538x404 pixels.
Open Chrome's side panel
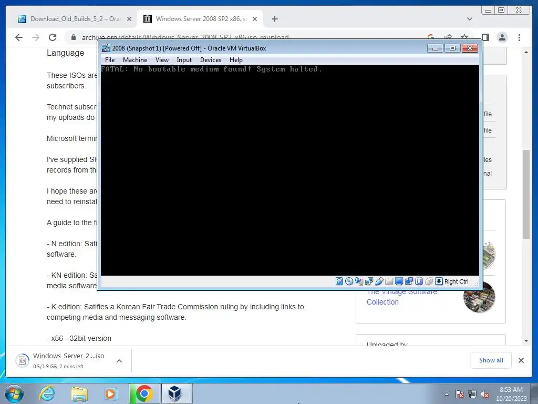[485, 37]
